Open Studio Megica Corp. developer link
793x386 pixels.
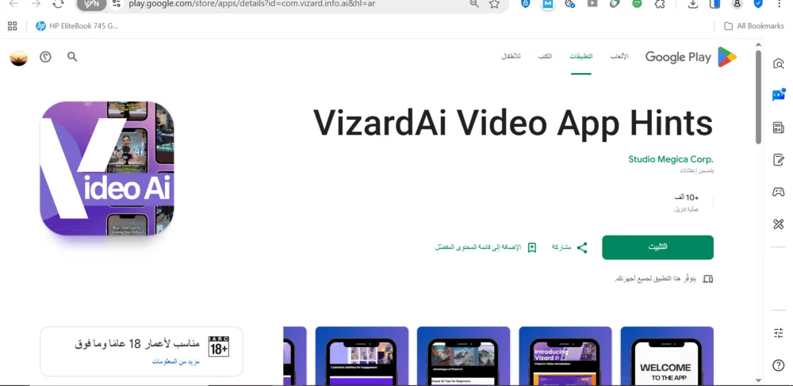[x=671, y=159]
